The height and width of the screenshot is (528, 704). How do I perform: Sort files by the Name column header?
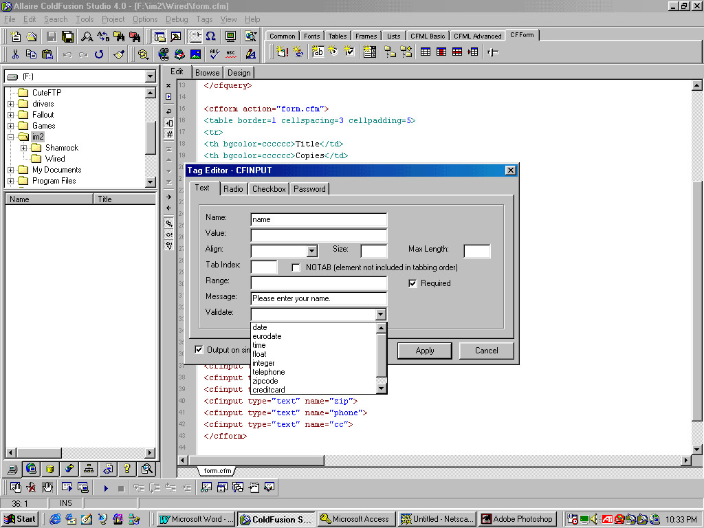click(49, 199)
